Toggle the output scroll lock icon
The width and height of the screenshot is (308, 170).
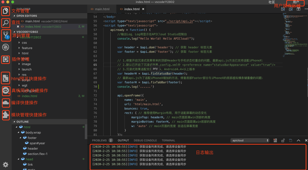point(283,140)
